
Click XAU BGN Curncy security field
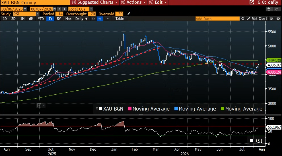pos(35,3)
